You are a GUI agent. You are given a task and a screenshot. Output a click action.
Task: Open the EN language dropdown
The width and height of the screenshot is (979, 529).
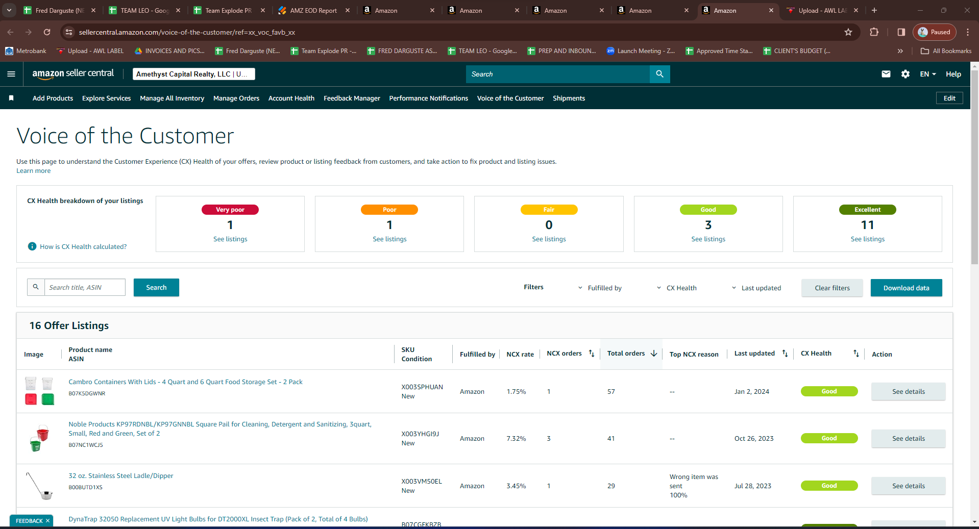928,74
